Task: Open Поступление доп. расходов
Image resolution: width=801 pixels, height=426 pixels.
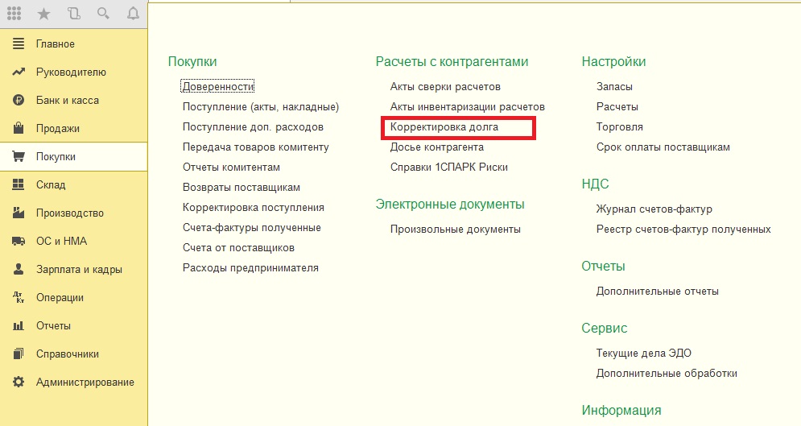Action: click(253, 126)
